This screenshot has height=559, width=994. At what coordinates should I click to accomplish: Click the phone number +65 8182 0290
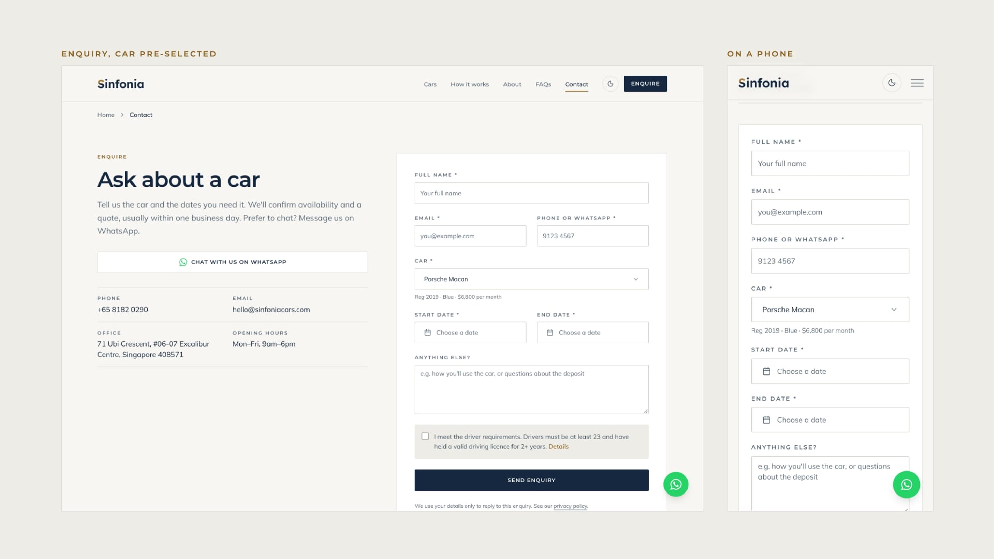[x=123, y=310]
